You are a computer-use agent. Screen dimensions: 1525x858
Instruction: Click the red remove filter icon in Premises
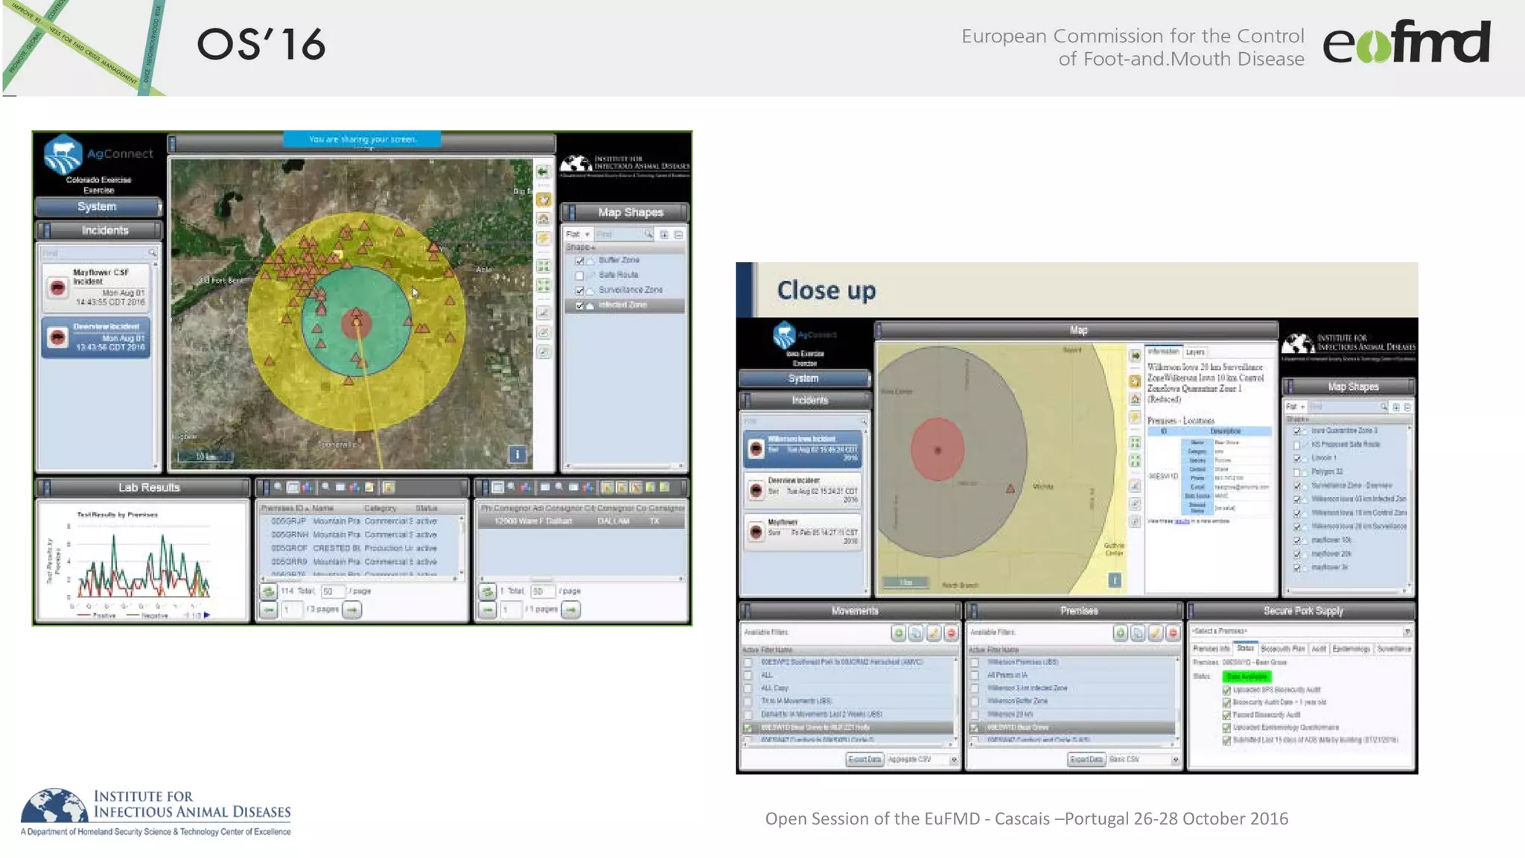coord(1173,633)
